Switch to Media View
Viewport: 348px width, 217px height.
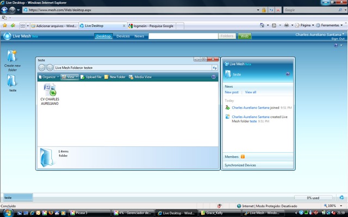coord(140,77)
